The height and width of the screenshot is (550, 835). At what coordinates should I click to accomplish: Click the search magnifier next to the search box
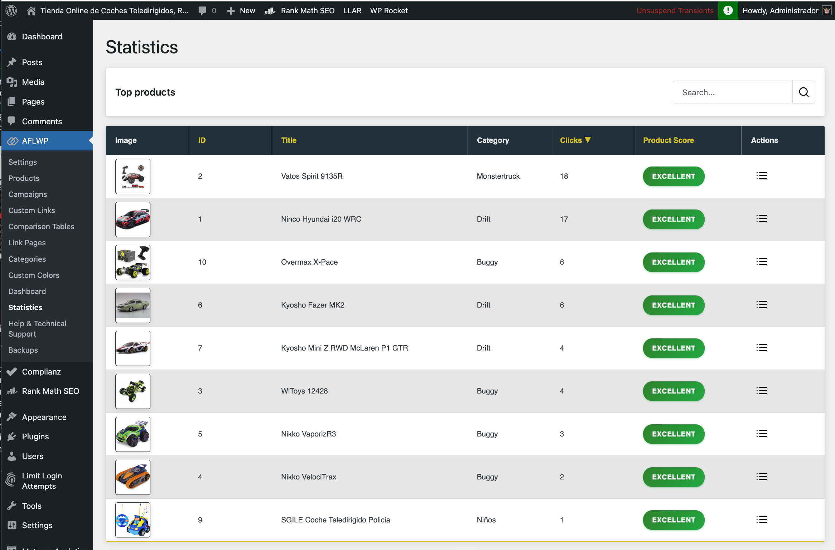click(803, 92)
